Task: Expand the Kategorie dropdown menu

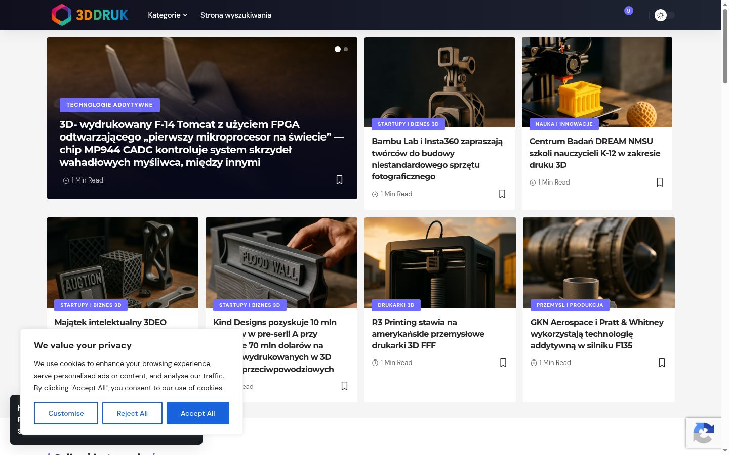Action: pyautogui.click(x=168, y=15)
